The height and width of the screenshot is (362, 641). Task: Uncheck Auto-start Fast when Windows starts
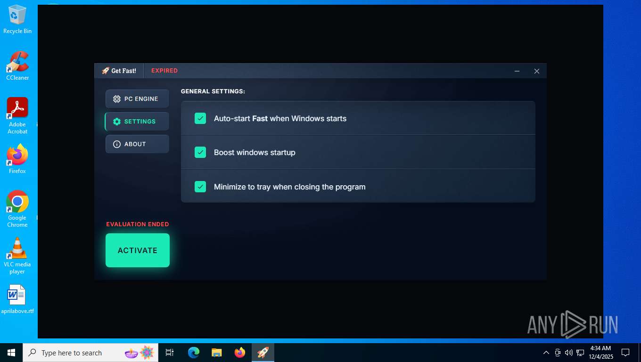[x=200, y=118]
